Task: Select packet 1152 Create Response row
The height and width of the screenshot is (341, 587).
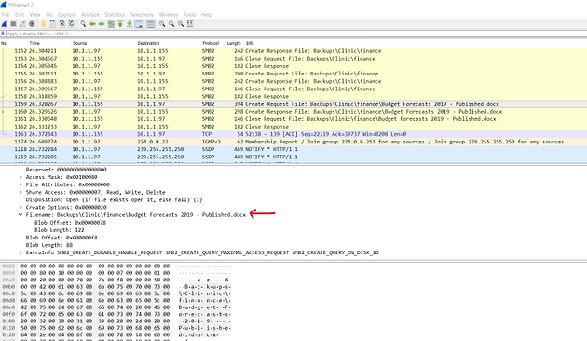Action: click(x=293, y=51)
